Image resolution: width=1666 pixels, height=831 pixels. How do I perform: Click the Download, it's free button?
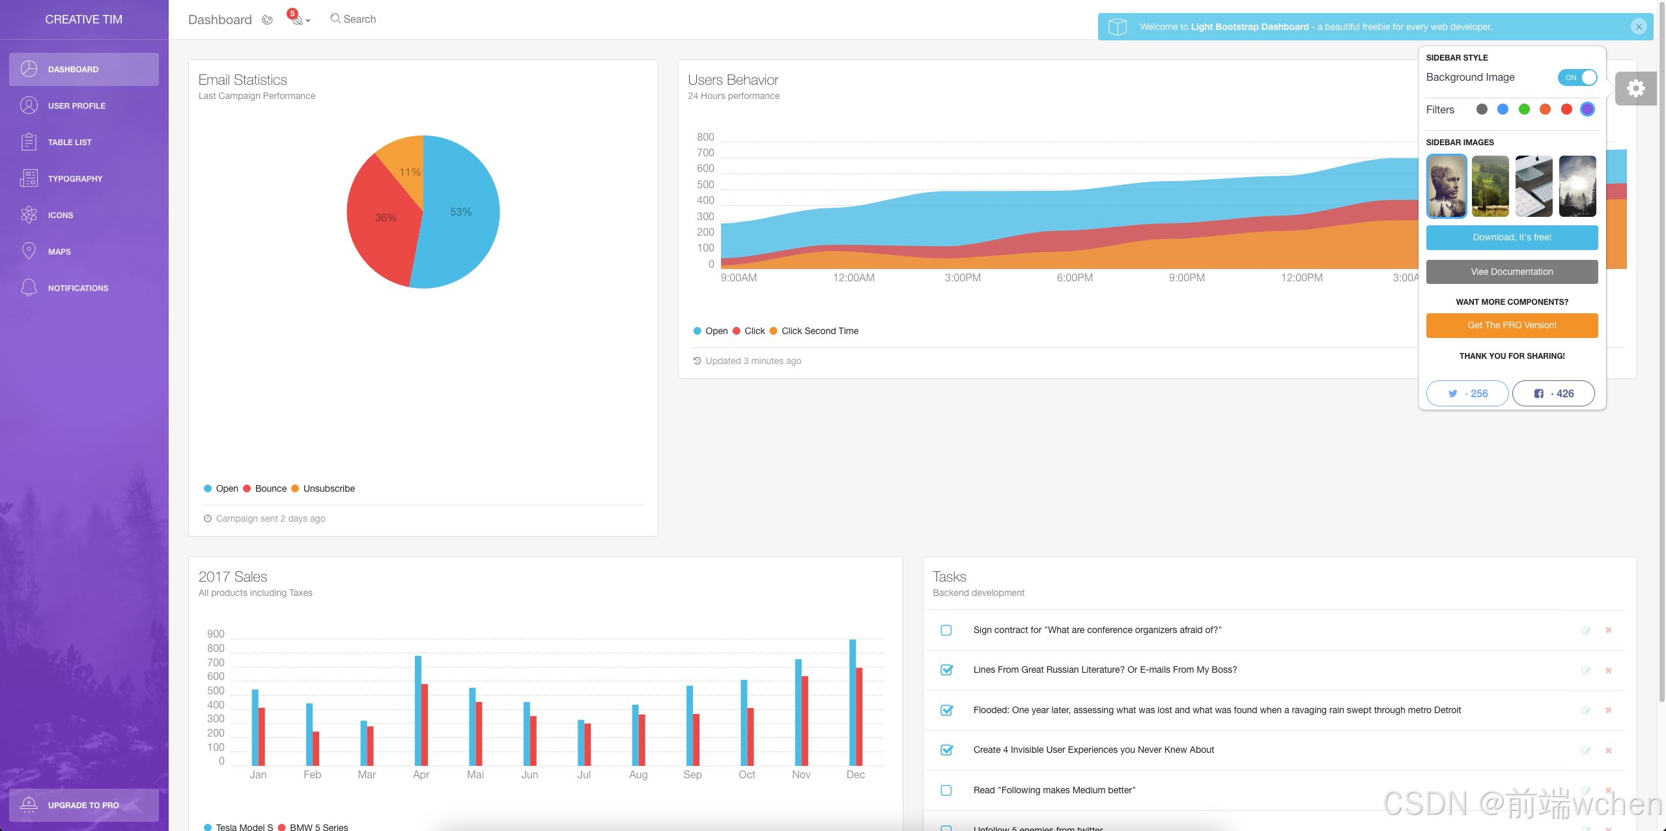tap(1512, 238)
